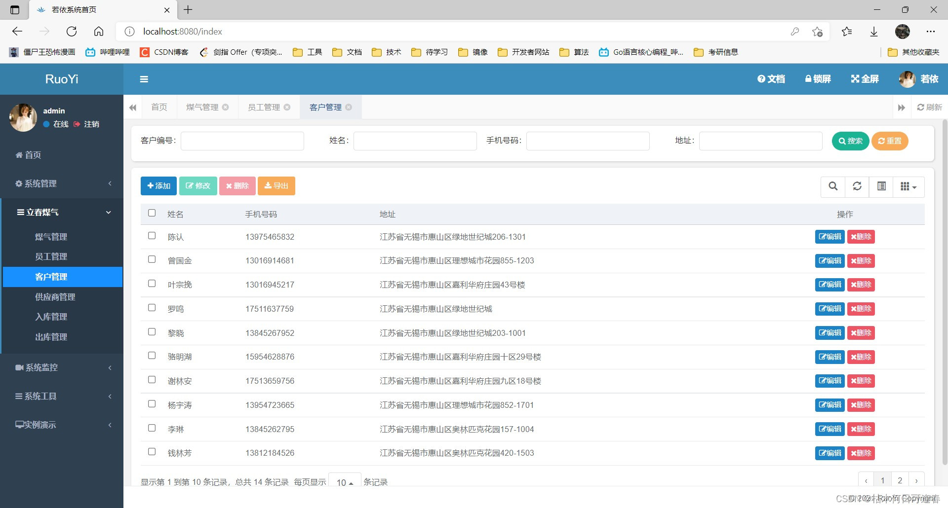Close the 客户管理 tab
The image size is (948, 508).
pyautogui.click(x=349, y=107)
